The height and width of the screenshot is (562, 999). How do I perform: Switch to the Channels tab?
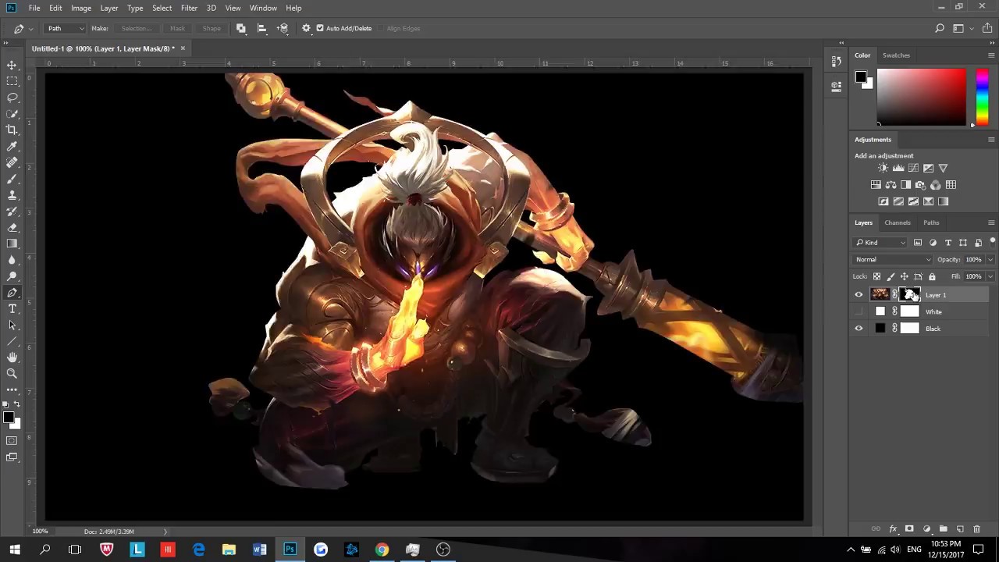(x=897, y=222)
